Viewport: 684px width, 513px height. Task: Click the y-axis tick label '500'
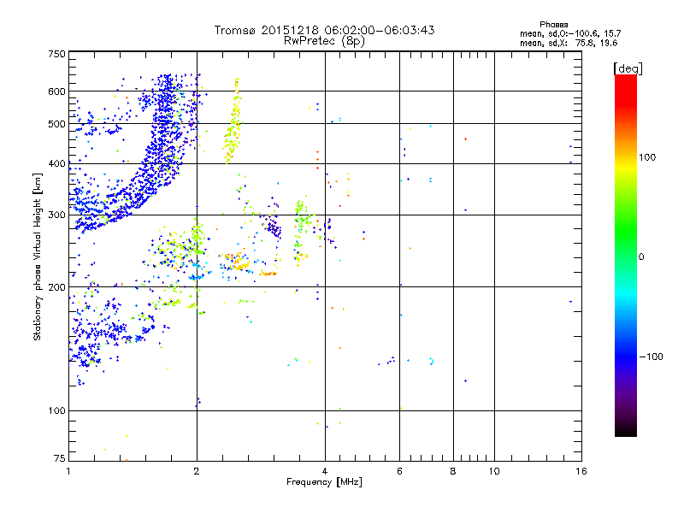56,124
